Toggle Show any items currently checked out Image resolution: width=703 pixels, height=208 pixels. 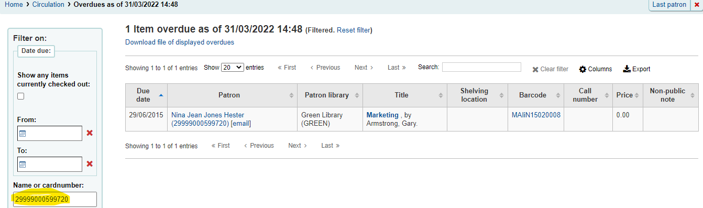pyautogui.click(x=21, y=96)
